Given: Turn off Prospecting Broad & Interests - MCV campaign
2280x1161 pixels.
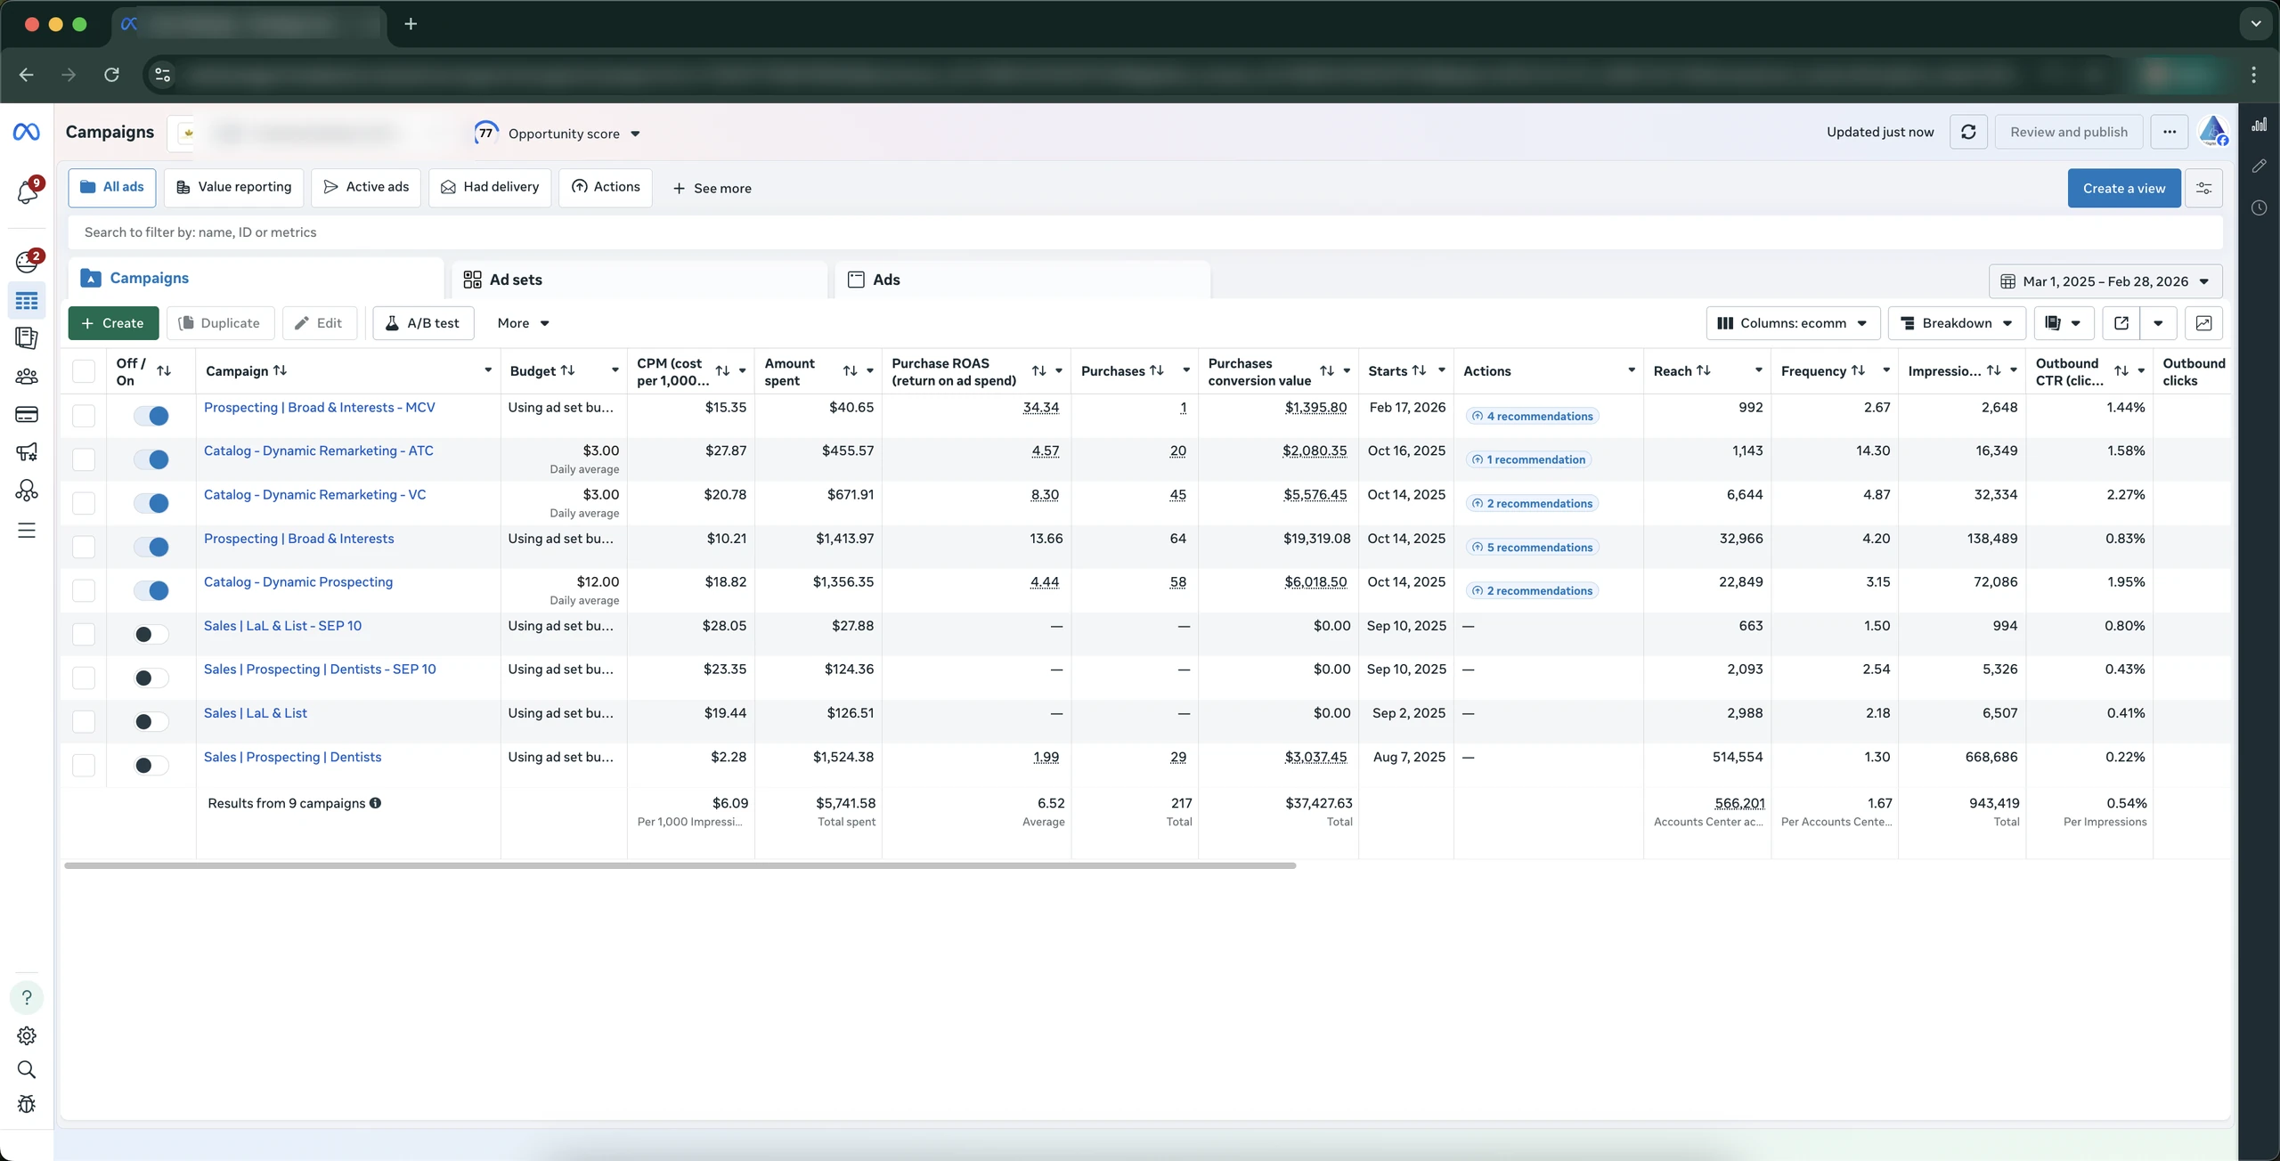Looking at the screenshot, I should click(x=151, y=416).
